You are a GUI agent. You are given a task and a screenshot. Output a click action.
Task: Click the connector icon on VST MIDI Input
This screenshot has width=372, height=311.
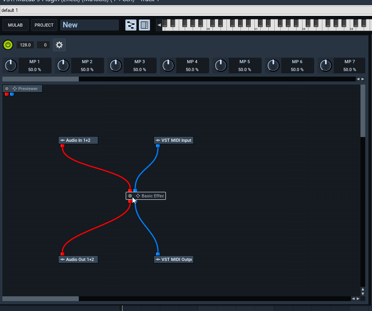pyautogui.click(x=158, y=140)
